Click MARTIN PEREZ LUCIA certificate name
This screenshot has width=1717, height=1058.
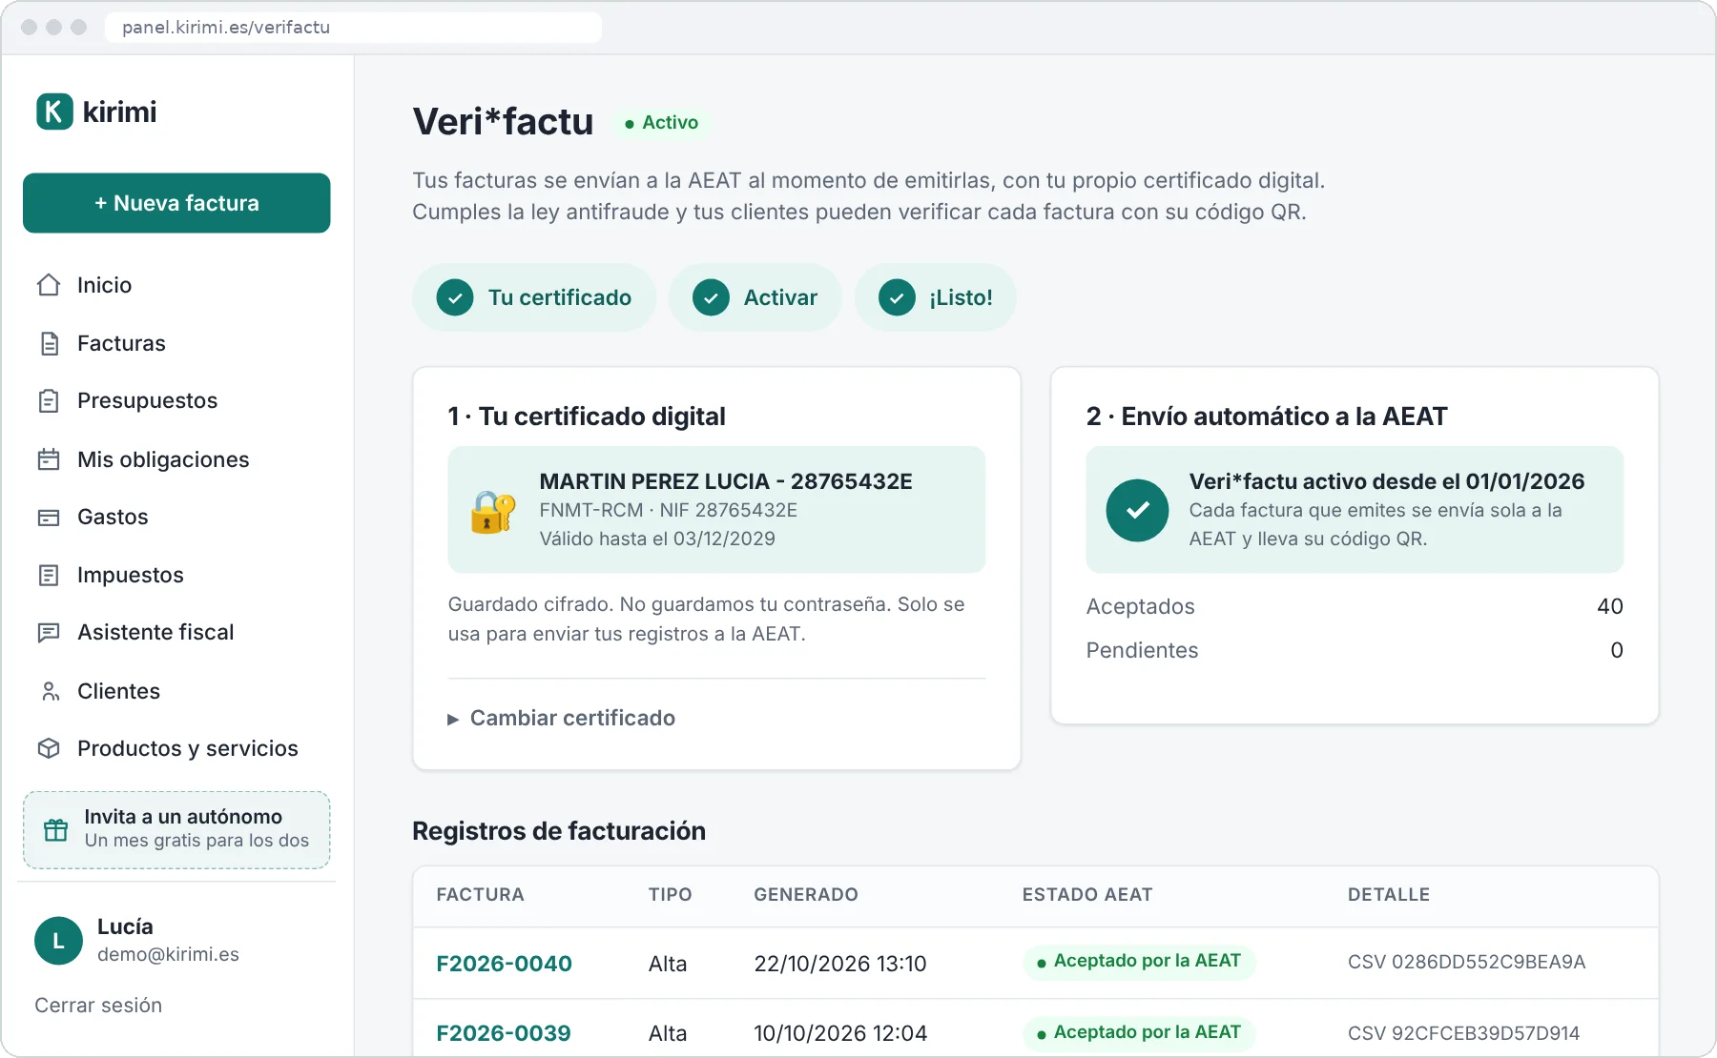[726, 481]
